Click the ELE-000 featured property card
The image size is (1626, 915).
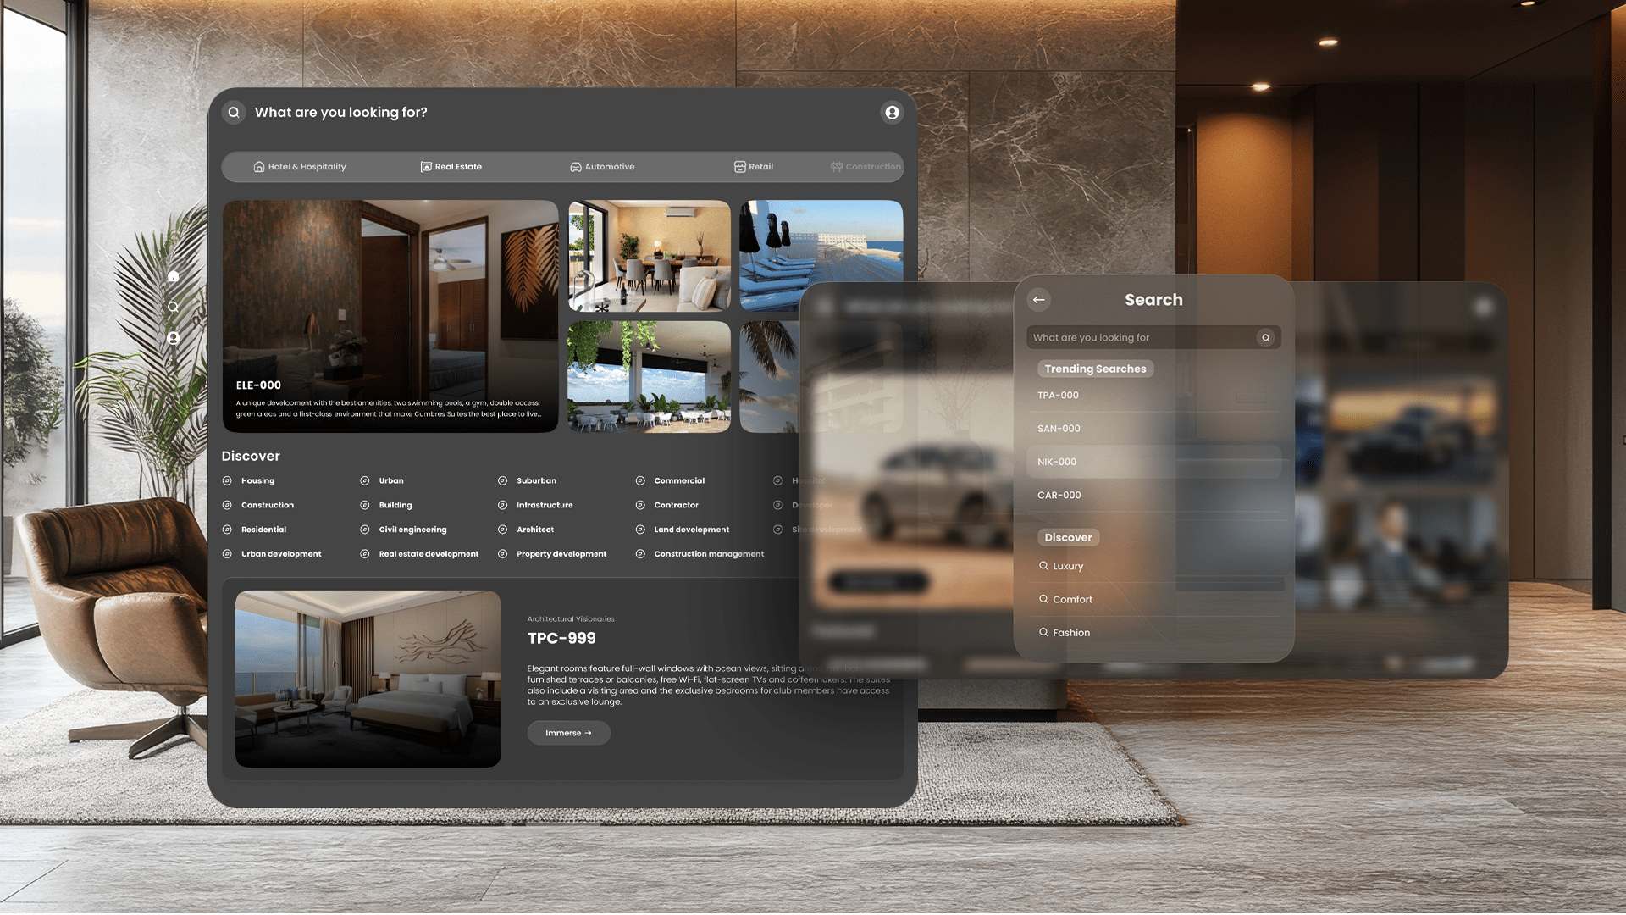(391, 316)
